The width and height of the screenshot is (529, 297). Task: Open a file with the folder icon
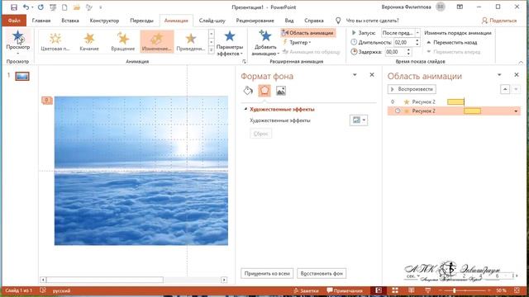[x=77, y=7]
